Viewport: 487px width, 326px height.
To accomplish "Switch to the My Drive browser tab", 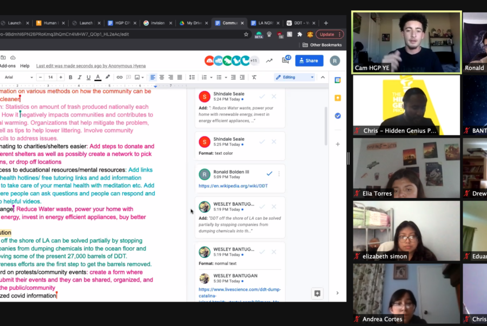I will point(193,23).
